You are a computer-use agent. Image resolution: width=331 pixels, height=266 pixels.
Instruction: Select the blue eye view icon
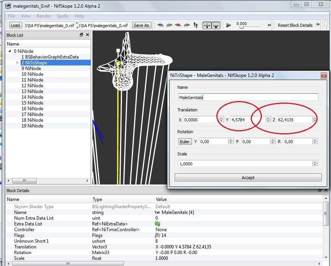point(161,25)
